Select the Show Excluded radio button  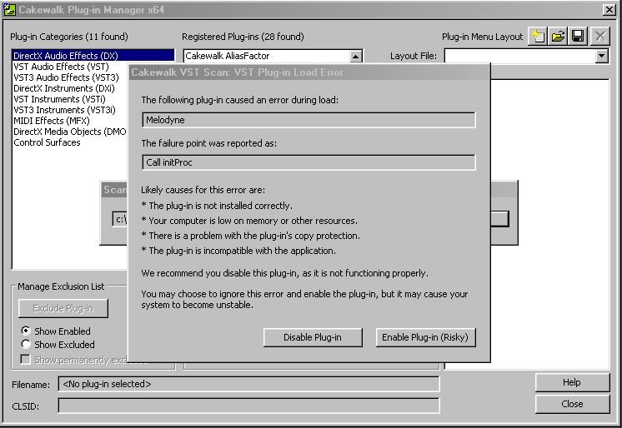(26, 344)
